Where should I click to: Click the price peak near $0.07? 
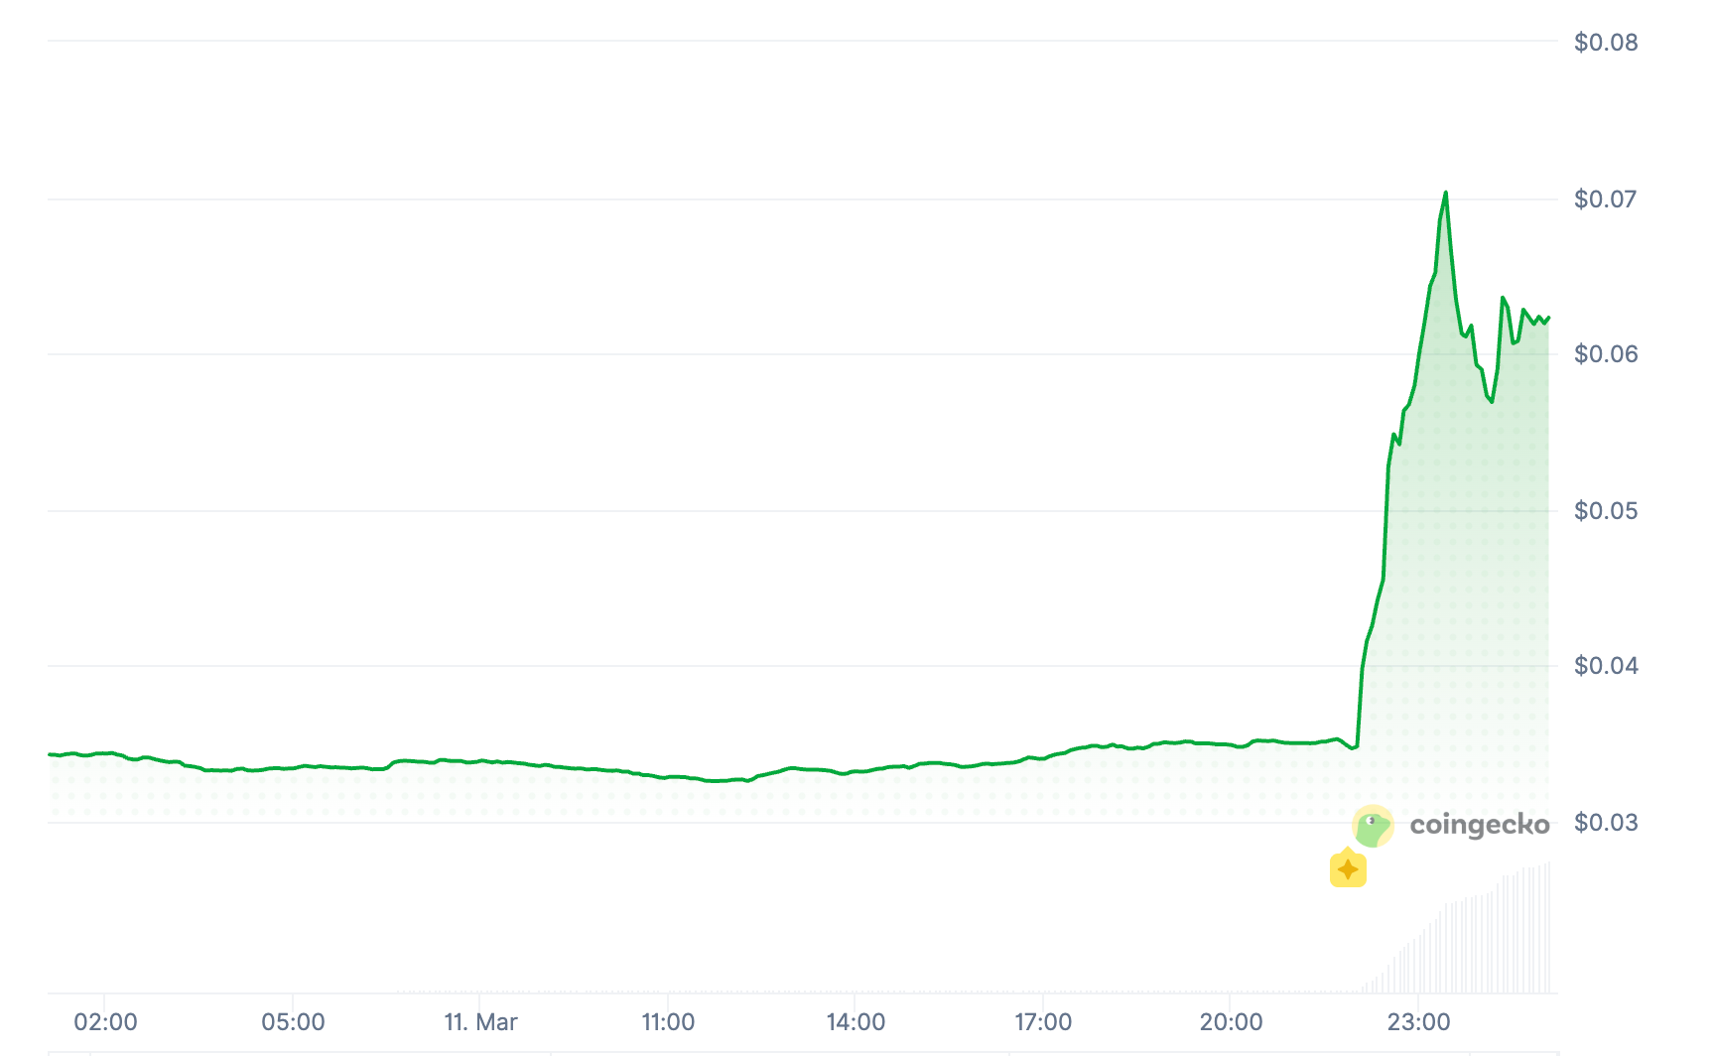click(1445, 193)
